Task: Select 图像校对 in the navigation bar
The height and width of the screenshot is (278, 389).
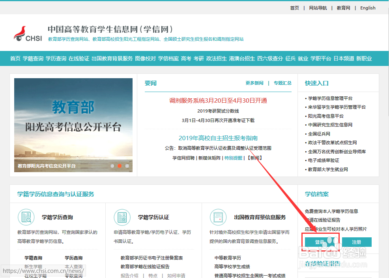Action: coord(145,58)
